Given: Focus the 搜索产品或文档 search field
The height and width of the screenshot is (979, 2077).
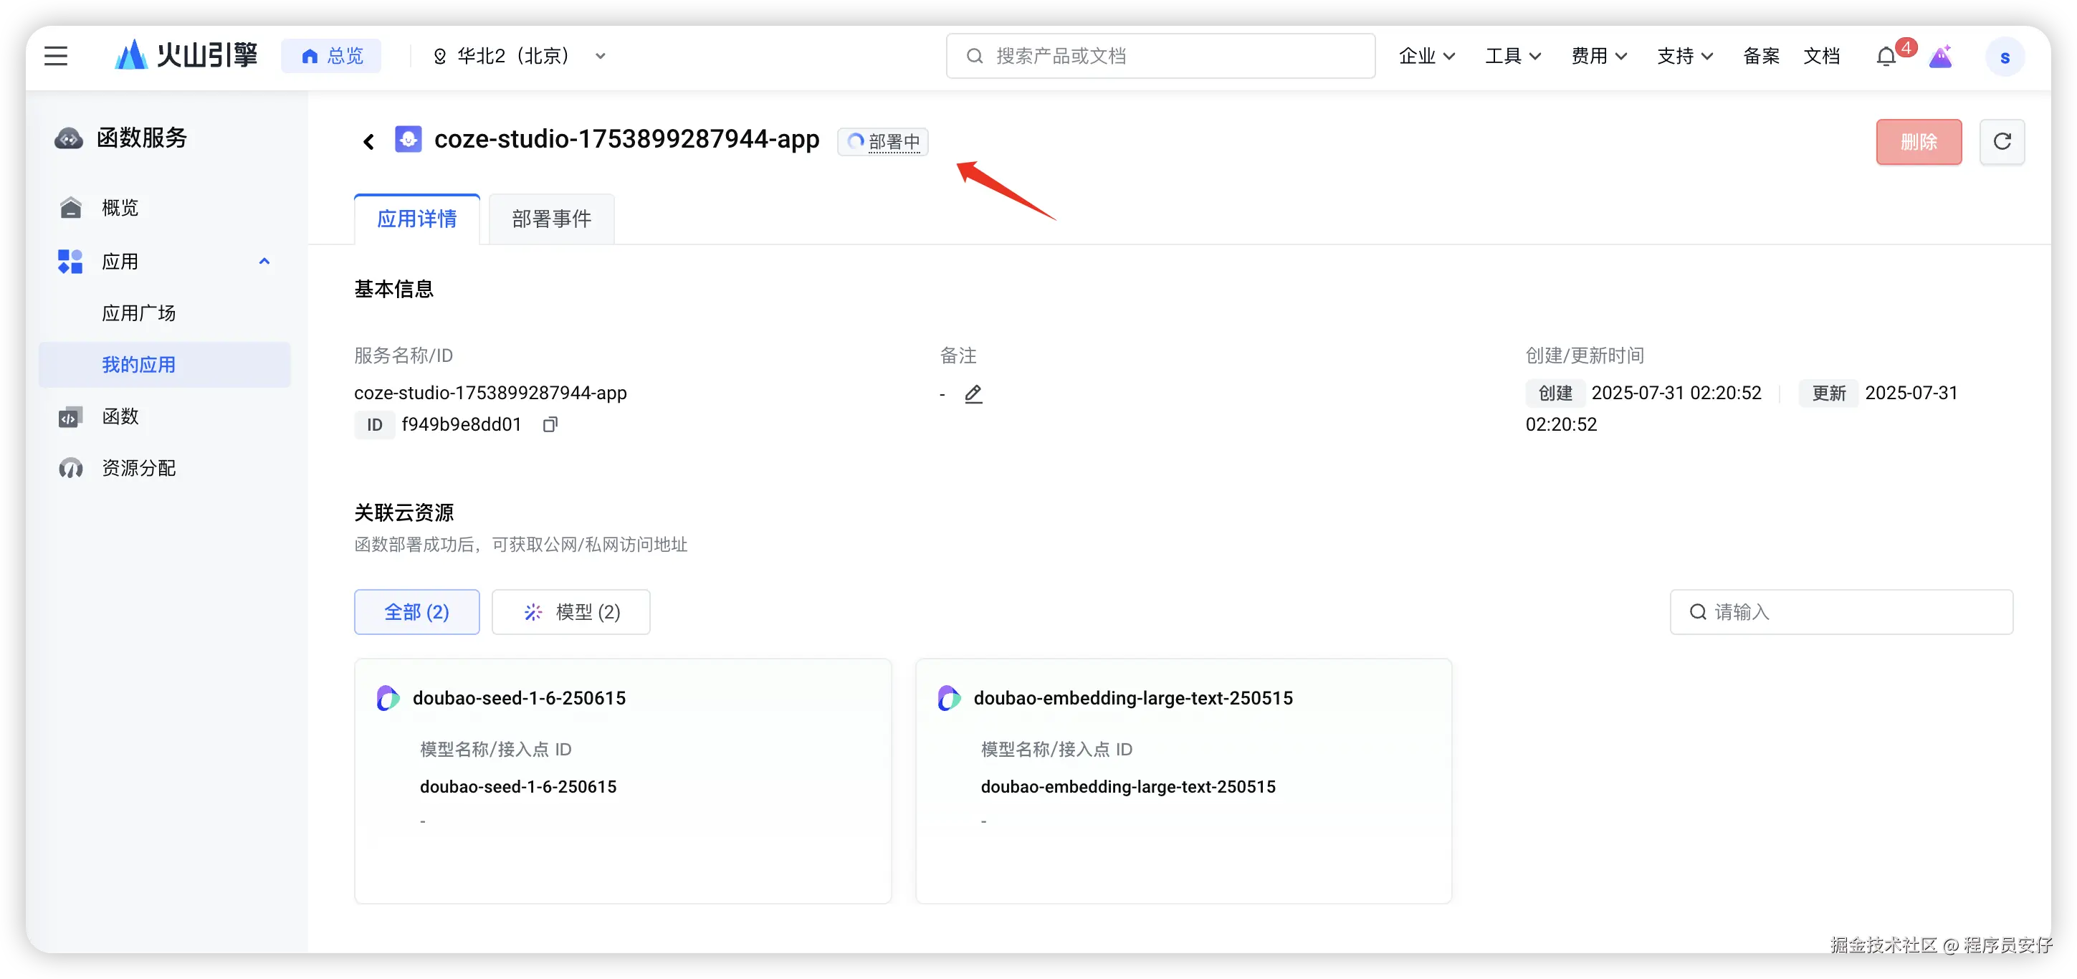Looking at the screenshot, I should pyautogui.click(x=1161, y=56).
